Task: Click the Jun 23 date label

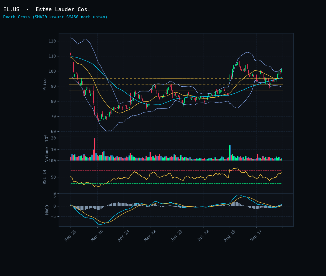Action: pos(177,236)
